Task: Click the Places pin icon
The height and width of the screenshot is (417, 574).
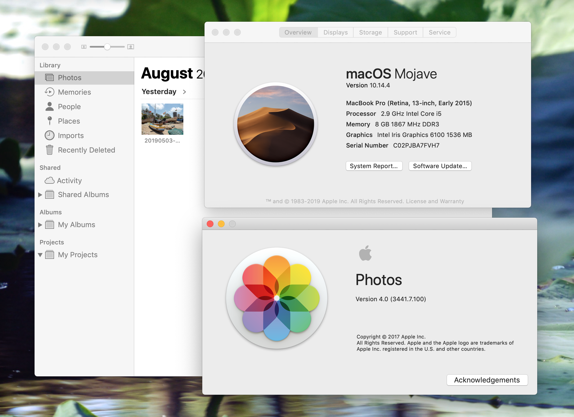Action: 50,121
